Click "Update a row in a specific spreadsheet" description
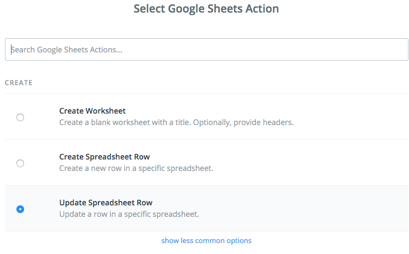The image size is (409, 254). (x=128, y=214)
